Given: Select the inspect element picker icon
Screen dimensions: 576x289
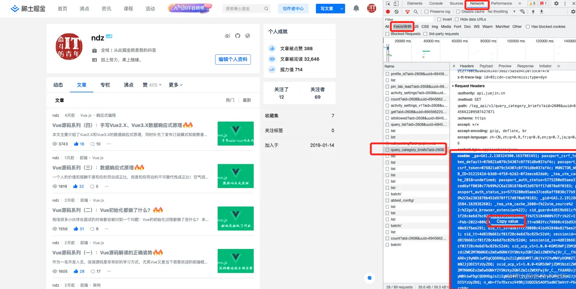Looking at the screenshot, I should 388,3.
